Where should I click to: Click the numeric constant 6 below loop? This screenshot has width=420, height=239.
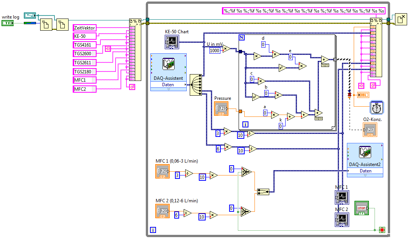coord(218,149)
